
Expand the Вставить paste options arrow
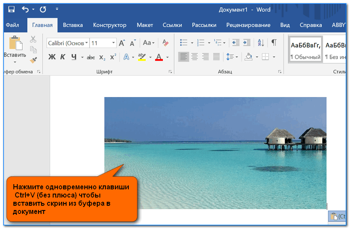point(15,63)
